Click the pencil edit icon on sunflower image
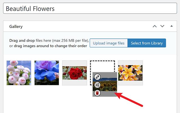Image resolution: width=180 pixels, height=113 pixels. point(97,77)
